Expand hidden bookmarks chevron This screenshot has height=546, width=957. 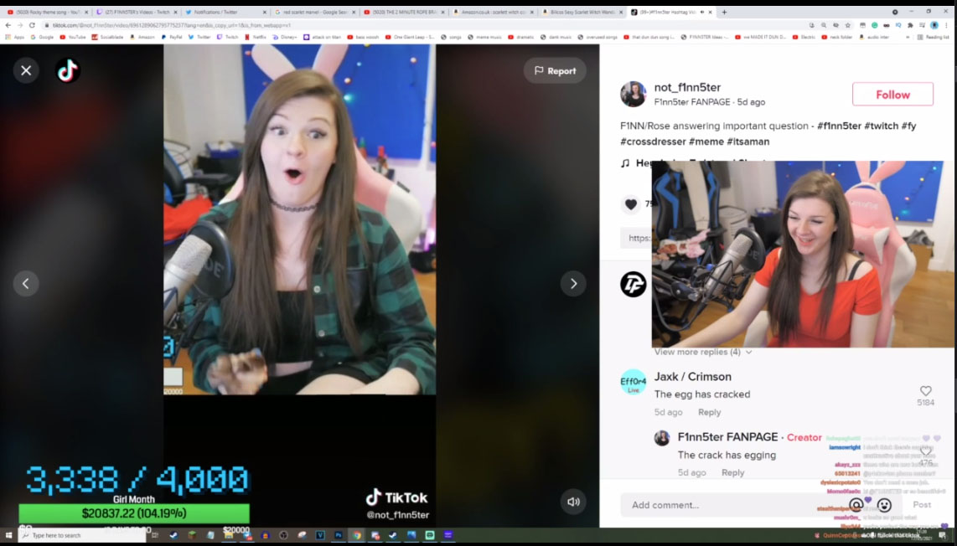(x=908, y=37)
